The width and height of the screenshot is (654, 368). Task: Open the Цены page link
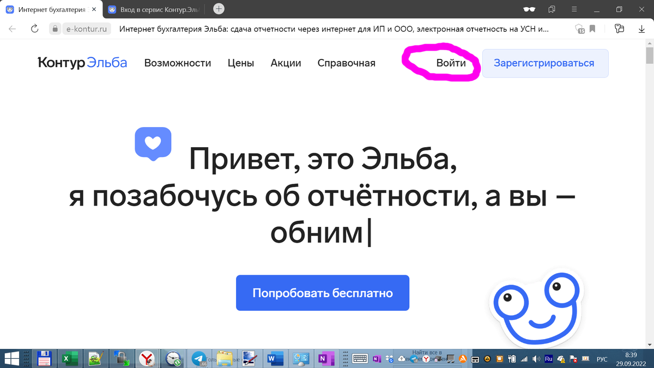pos(241,63)
